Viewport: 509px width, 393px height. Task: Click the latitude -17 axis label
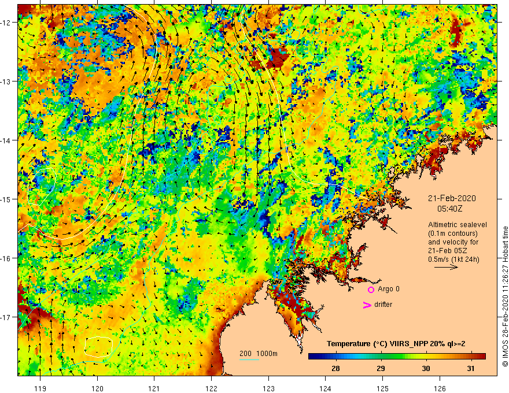pos(6,317)
